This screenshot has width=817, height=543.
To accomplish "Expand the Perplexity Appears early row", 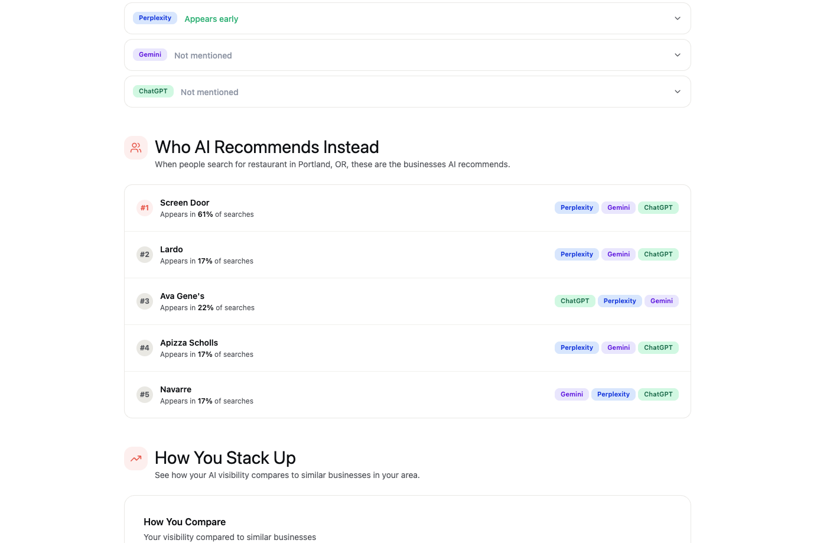I will [677, 18].
